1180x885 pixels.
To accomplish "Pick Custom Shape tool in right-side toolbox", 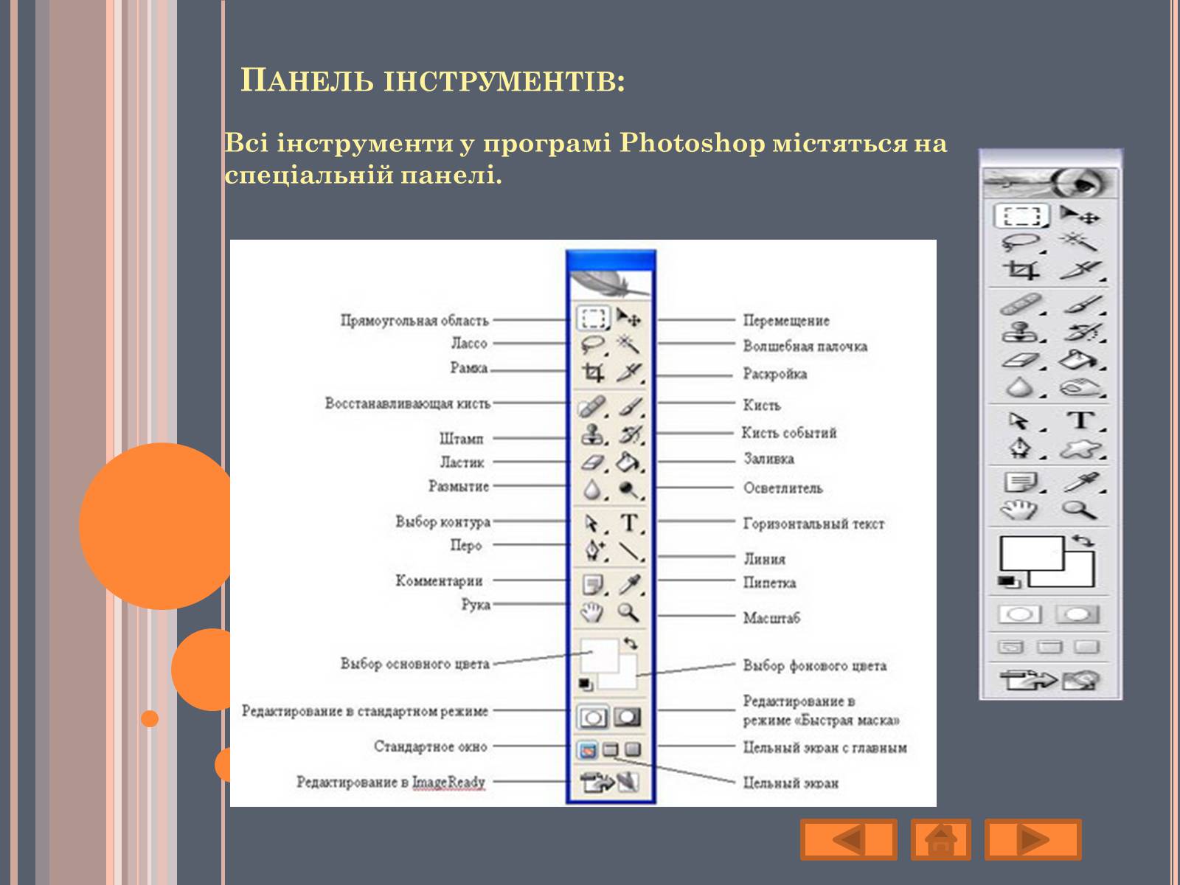I will tap(1081, 448).
